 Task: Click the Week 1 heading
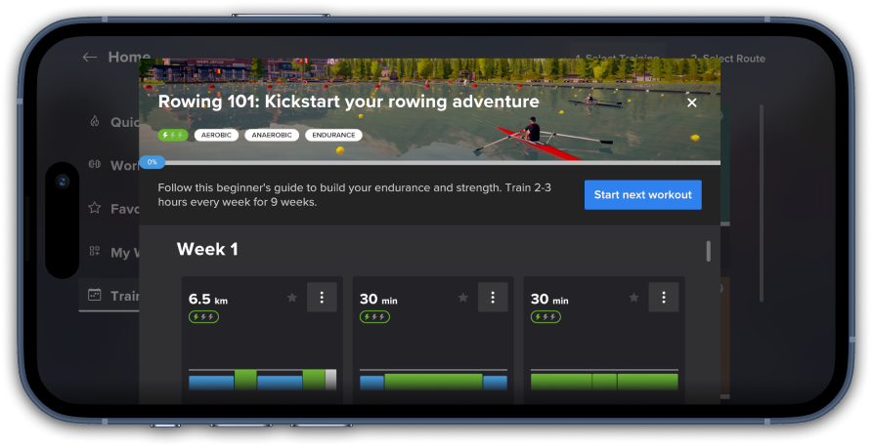207,249
